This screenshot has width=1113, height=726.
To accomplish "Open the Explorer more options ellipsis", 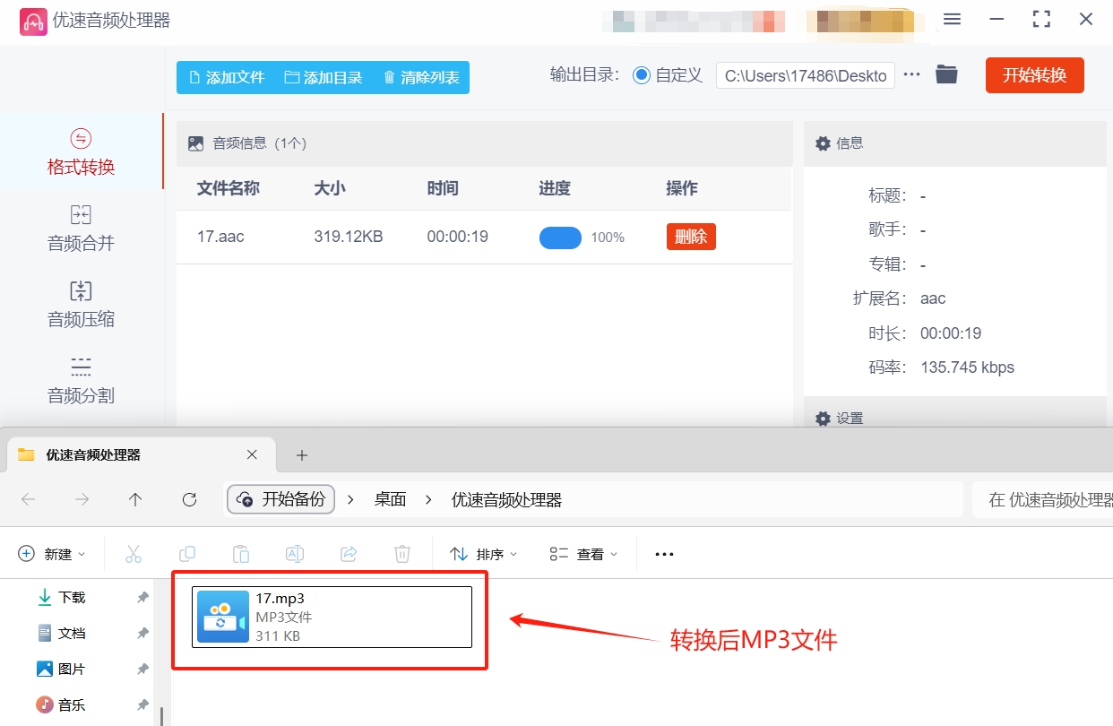I will pos(664,554).
